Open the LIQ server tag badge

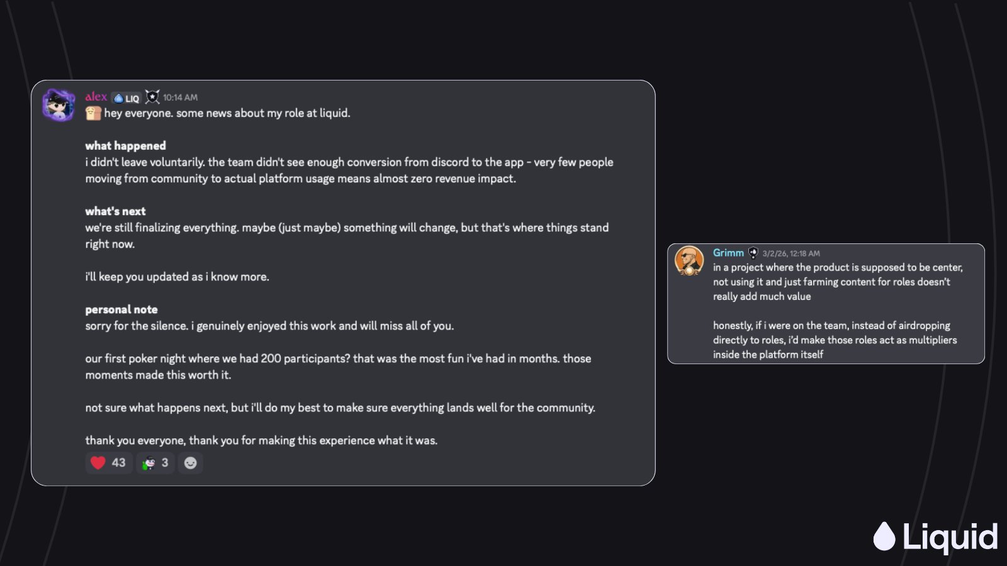(126, 98)
